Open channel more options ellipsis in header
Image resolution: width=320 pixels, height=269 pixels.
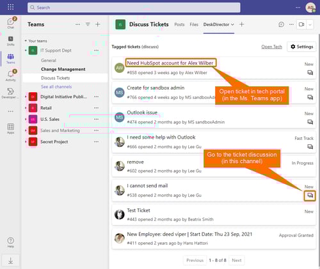[x=291, y=24]
